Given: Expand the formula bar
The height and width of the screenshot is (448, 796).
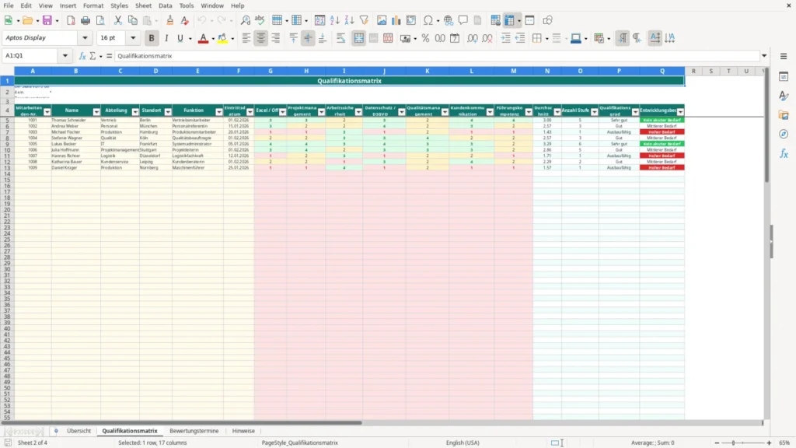Looking at the screenshot, I should [x=764, y=56].
